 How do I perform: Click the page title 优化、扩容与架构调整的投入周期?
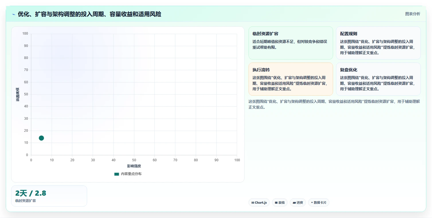89,14
